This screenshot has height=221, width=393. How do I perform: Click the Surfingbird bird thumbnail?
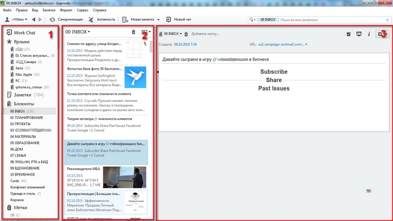click(135, 77)
